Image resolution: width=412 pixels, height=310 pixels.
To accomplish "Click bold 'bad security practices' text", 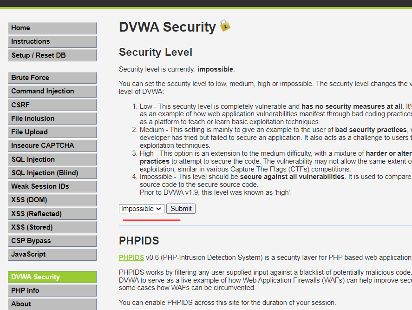I will click(x=371, y=130).
